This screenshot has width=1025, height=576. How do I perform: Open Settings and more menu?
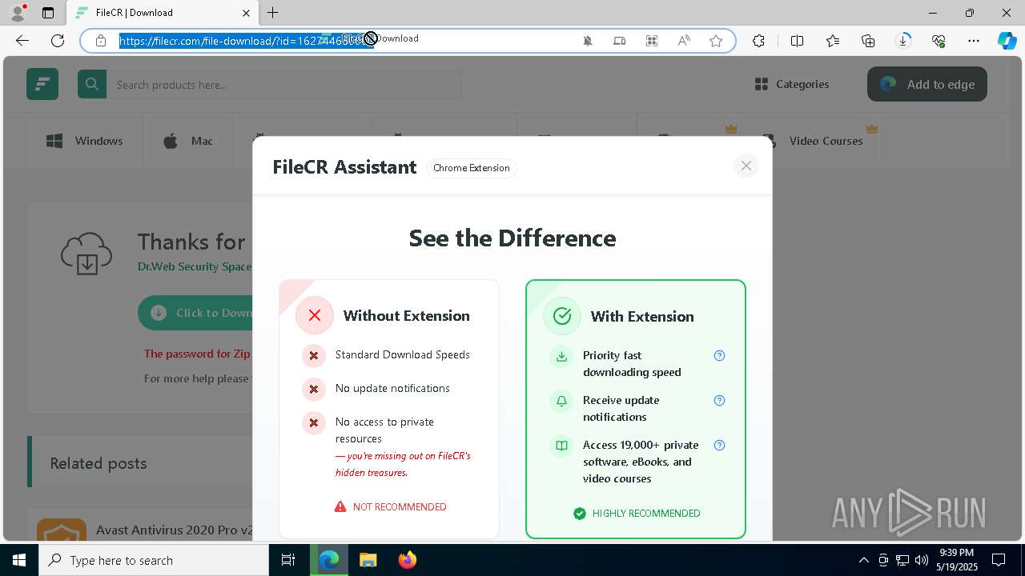[974, 41]
